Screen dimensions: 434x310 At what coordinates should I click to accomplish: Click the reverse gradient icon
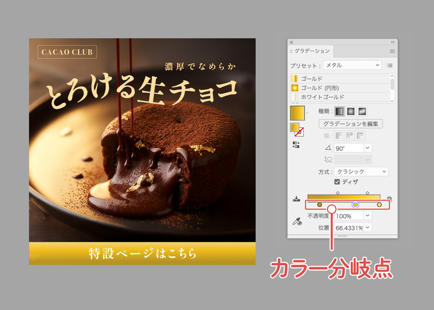coord(296,145)
